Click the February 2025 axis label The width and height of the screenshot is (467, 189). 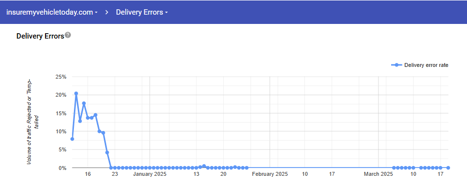click(270, 174)
